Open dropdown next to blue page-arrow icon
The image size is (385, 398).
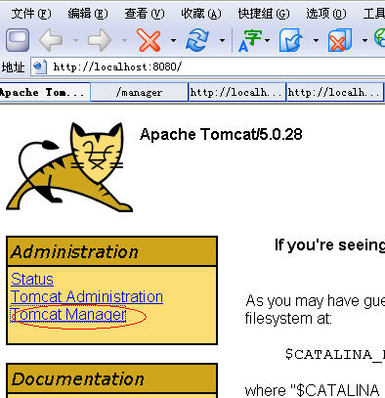pyautogui.click(x=316, y=41)
